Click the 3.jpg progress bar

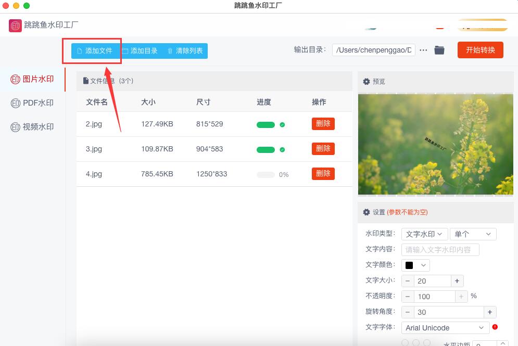click(x=266, y=149)
